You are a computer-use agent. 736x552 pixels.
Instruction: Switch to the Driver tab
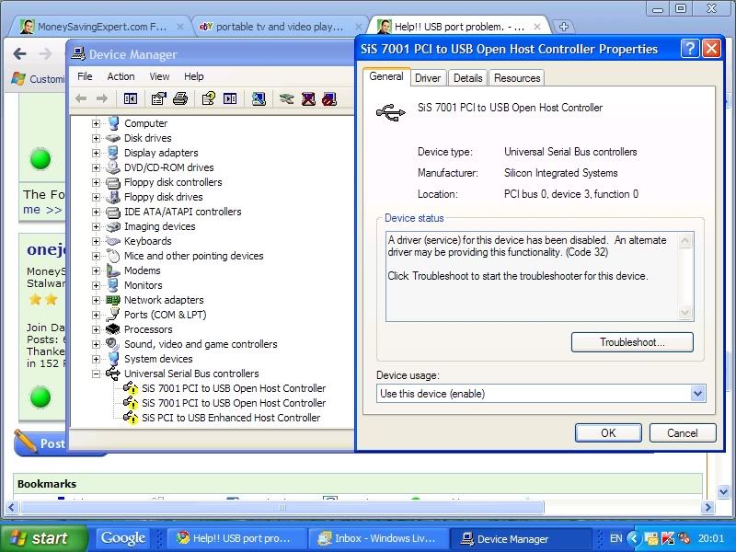click(x=428, y=78)
